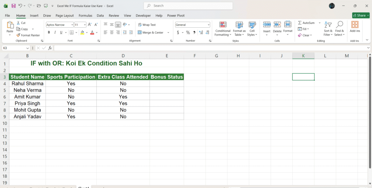Toggle Bottom Align button
Screen dimensions: 372x188
pyautogui.click(x=118, y=24)
